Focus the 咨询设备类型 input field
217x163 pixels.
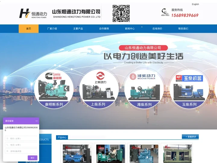tap(21, 151)
